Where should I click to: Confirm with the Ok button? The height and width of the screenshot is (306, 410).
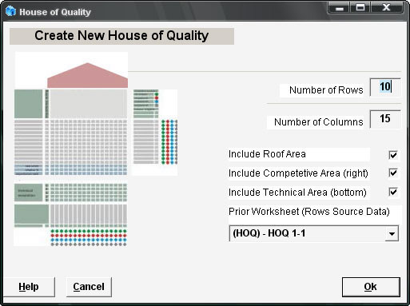[371, 287]
